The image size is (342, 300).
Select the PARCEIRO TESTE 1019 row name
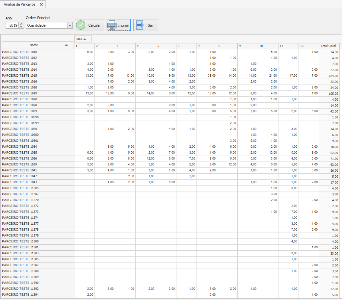pos(20,93)
